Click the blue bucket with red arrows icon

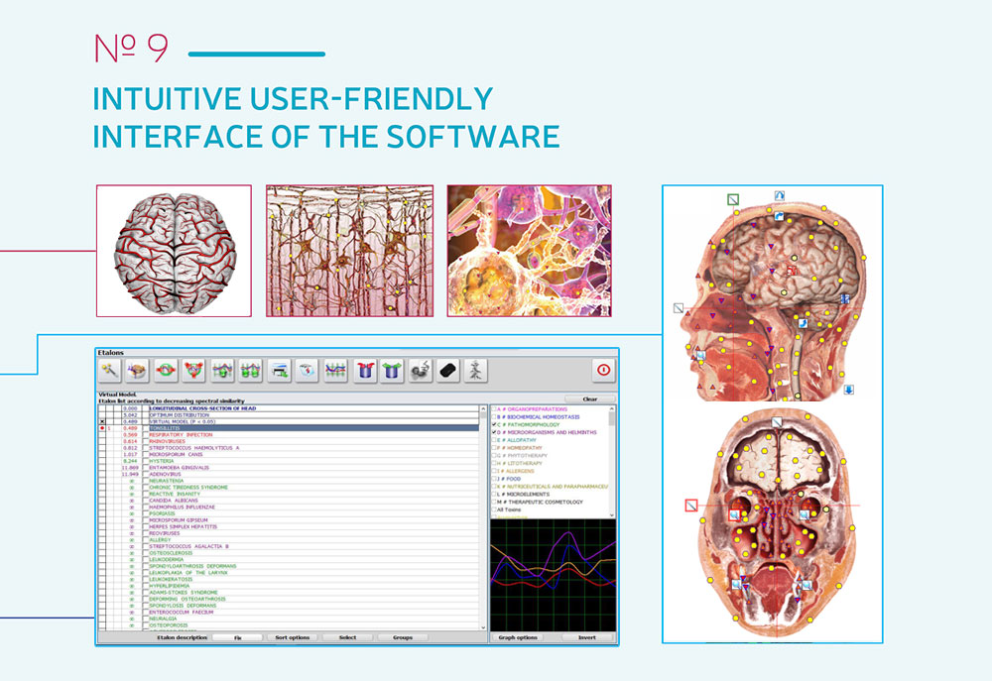pyautogui.click(x=364, y=371)
